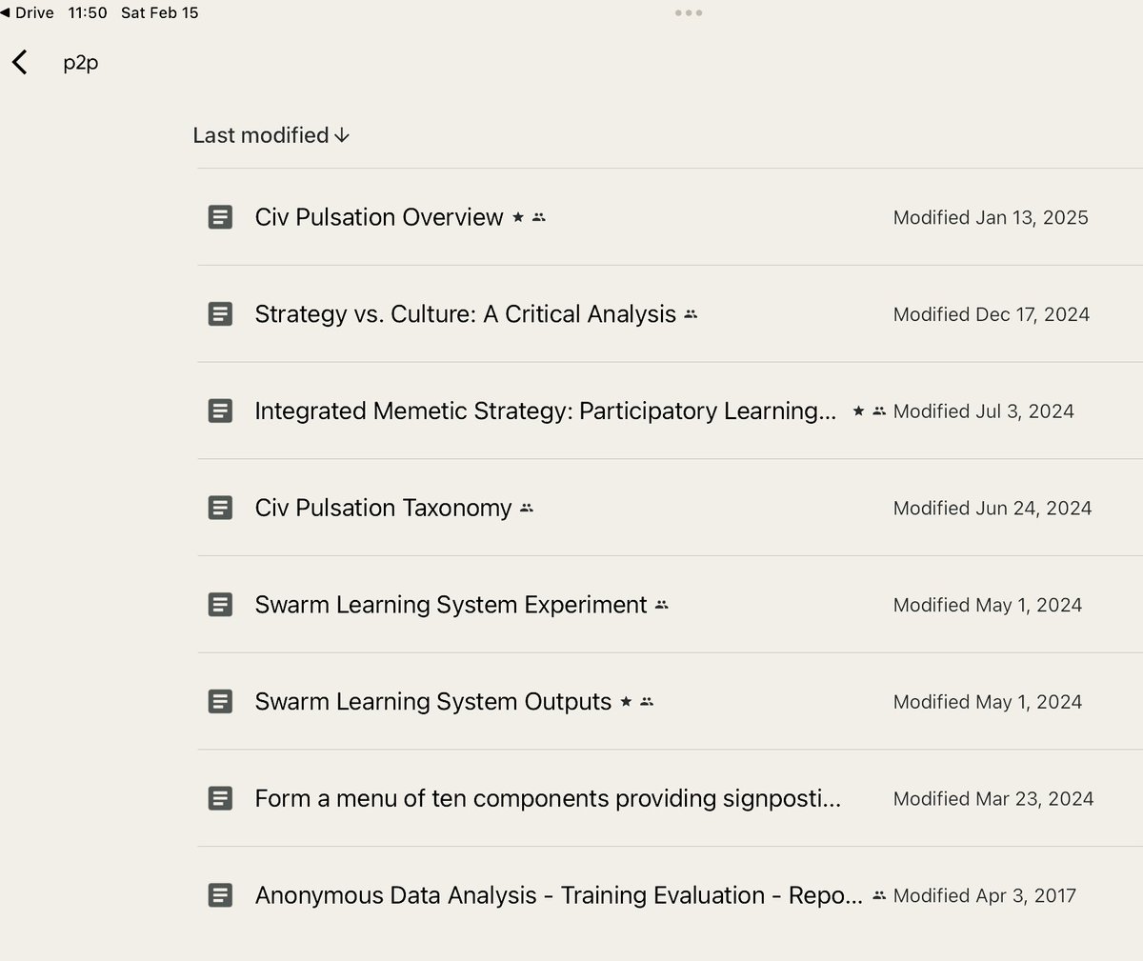Click the doc icon for Strategy vs. Culture
This screenshot has width=1143, height=961.
coord(220,314)
